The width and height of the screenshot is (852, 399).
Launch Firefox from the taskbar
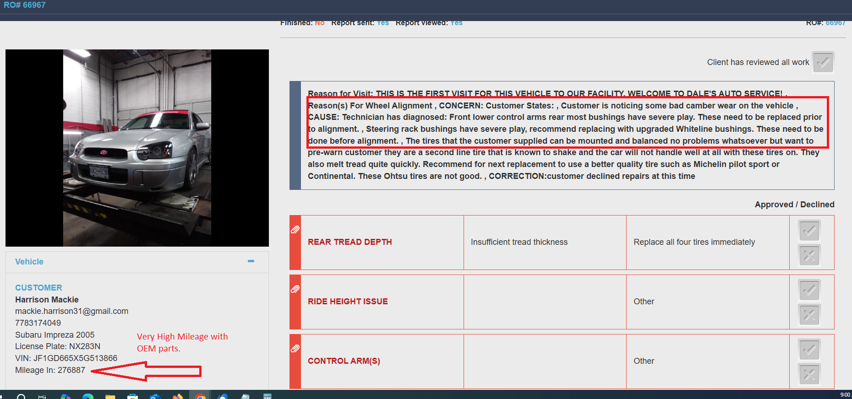tap(178, 396)
